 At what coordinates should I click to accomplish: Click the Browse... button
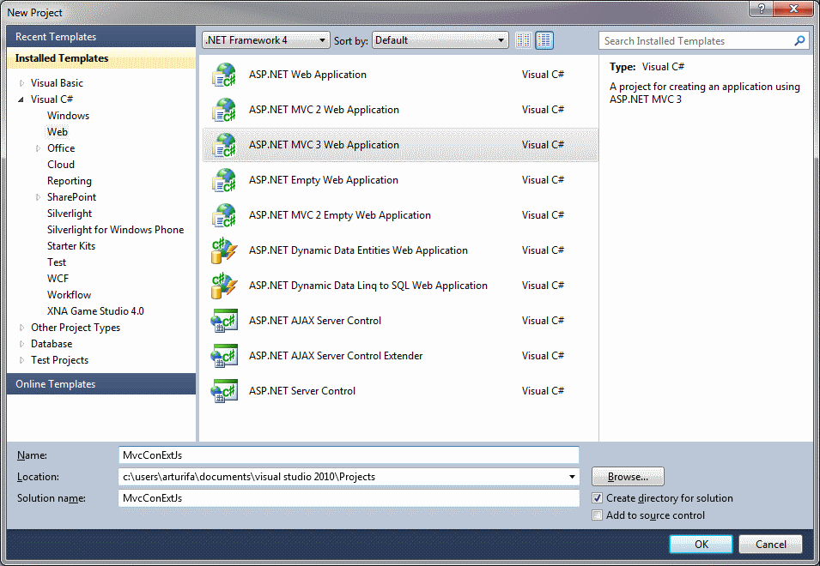[x=628, y=477]
